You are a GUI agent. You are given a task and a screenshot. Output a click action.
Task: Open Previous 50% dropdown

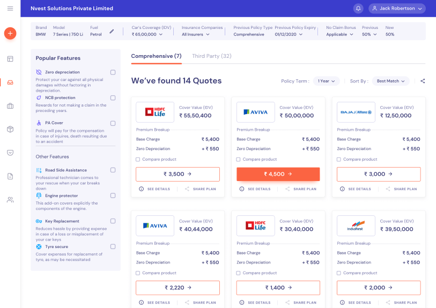click(370, 34)
